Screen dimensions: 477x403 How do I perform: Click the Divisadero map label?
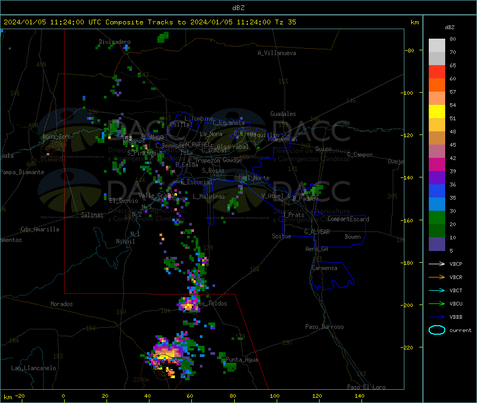click(114, 42)
